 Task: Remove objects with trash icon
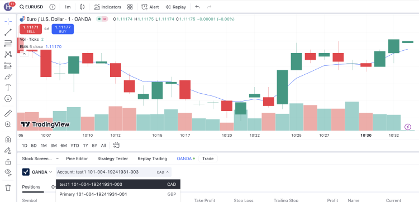point(8,187)
